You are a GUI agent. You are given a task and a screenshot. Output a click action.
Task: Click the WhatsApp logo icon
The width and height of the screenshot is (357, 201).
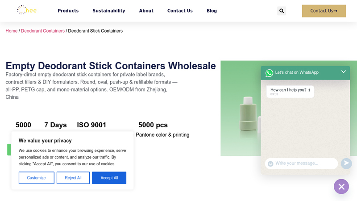tap(269, 73)
